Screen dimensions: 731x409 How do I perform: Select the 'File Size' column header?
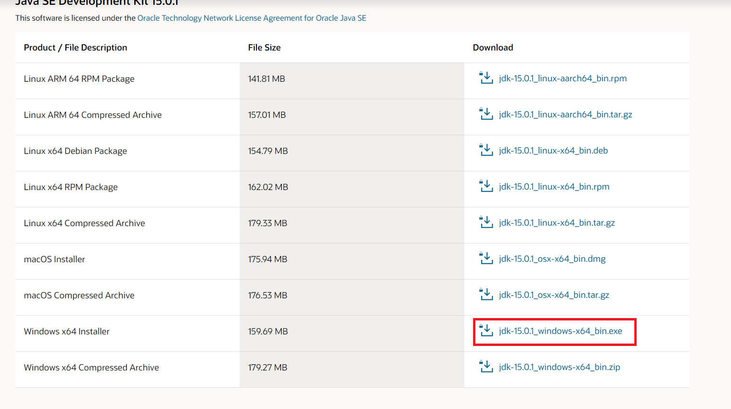[x=264, y=48]
